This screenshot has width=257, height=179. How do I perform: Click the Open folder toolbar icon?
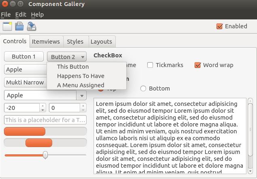(x=19, y=27)
